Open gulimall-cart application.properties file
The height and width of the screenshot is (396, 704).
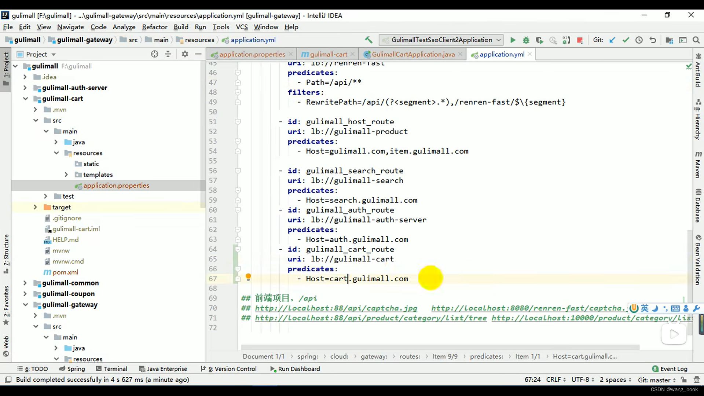click(x=117, y=185)
